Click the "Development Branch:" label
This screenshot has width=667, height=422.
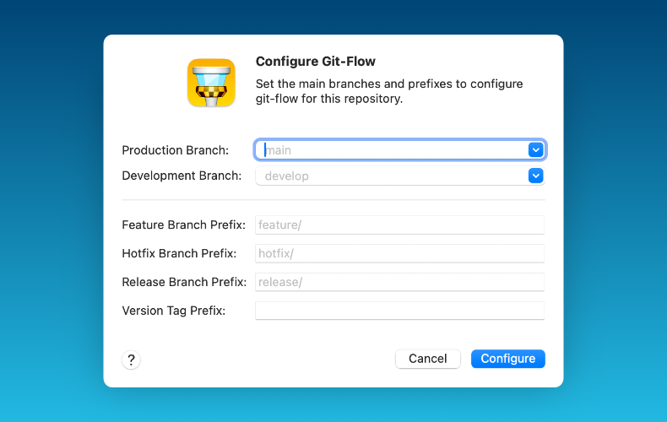[182, 176]
